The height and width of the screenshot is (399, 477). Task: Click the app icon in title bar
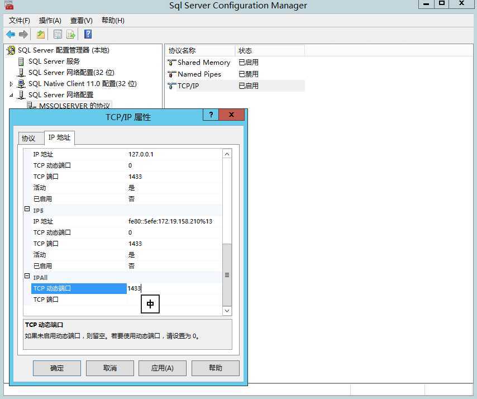9,5
